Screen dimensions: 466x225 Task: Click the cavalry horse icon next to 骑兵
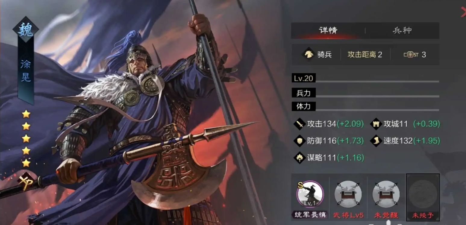308,54
